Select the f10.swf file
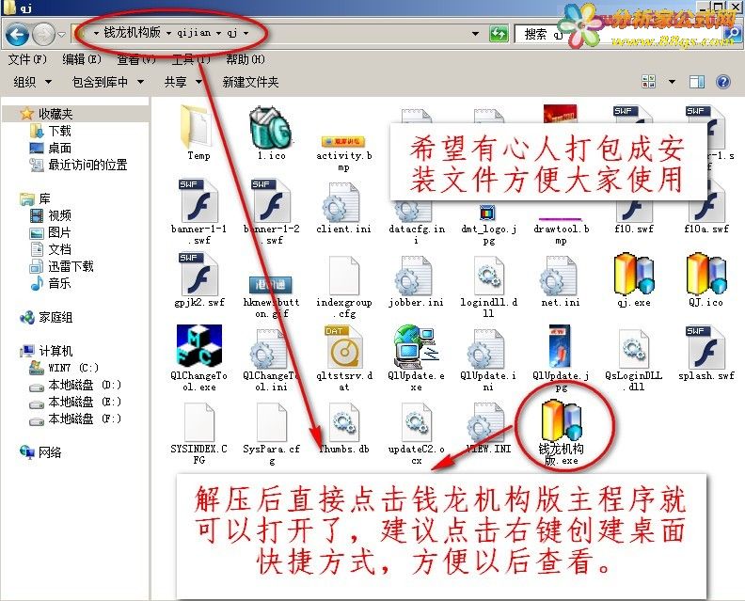This screenshot has width=745, height=601. tap(634, 216)
